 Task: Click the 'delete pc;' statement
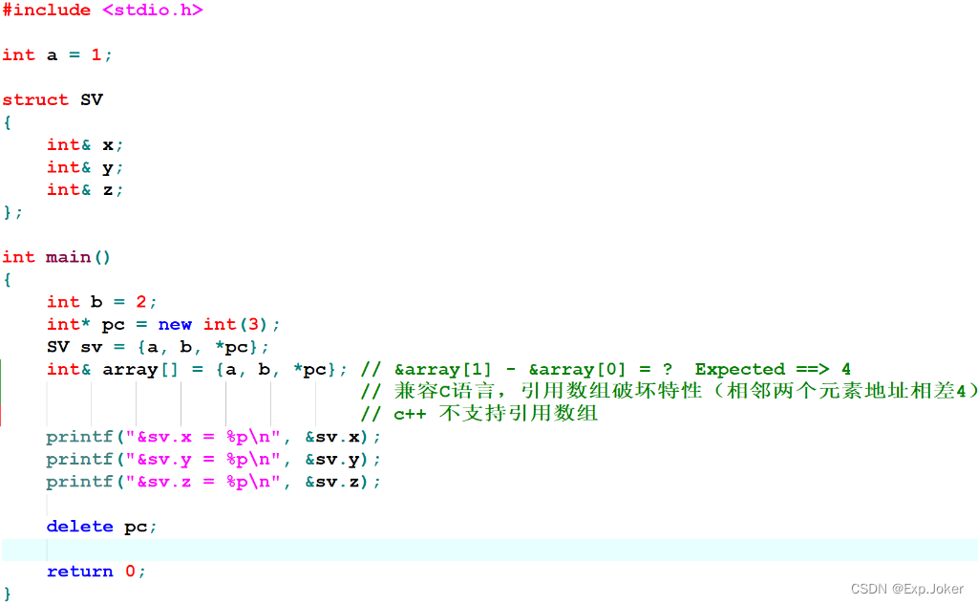coord(101,527)
